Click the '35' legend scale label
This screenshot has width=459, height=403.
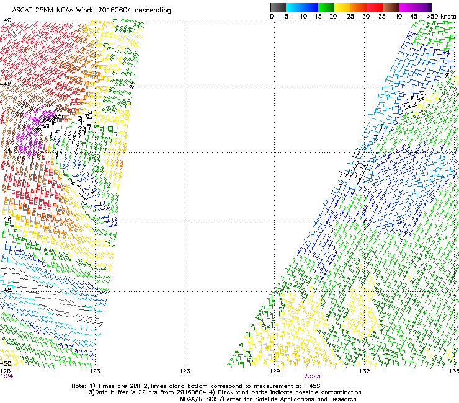(382, 17)
